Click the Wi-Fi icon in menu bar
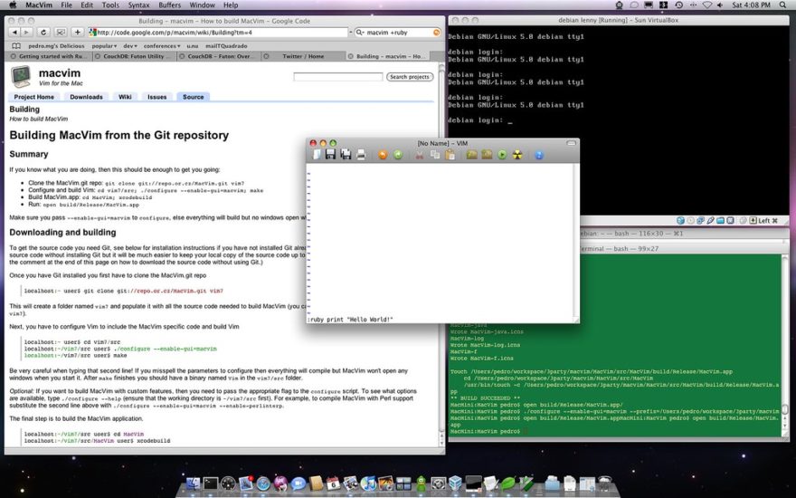Viewport: 796px width, 498px height. [x=707, y=5]
